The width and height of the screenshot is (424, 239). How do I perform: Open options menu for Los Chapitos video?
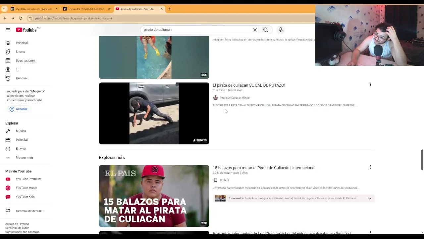[x=370, y=233]
